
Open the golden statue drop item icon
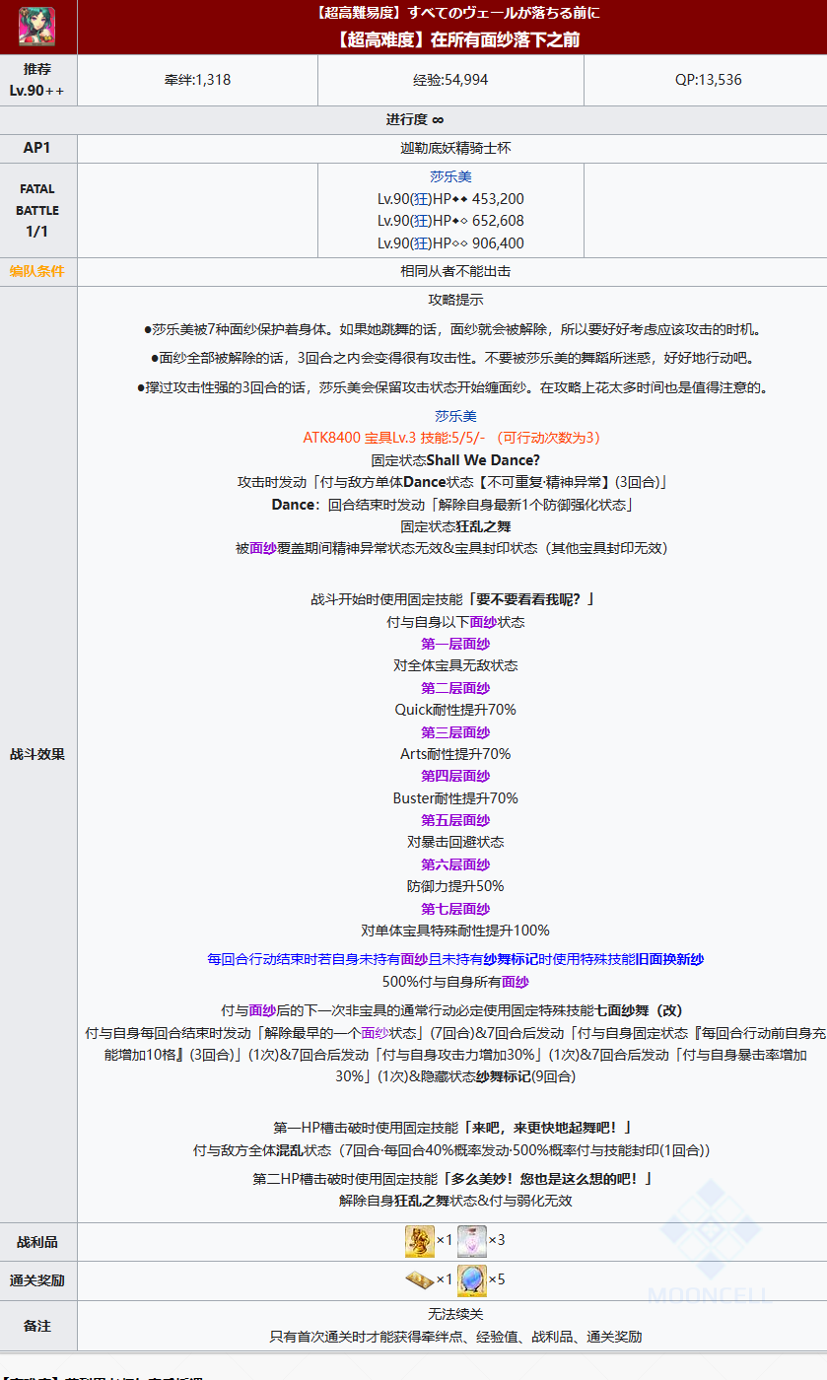click(x=419, y=1240)
